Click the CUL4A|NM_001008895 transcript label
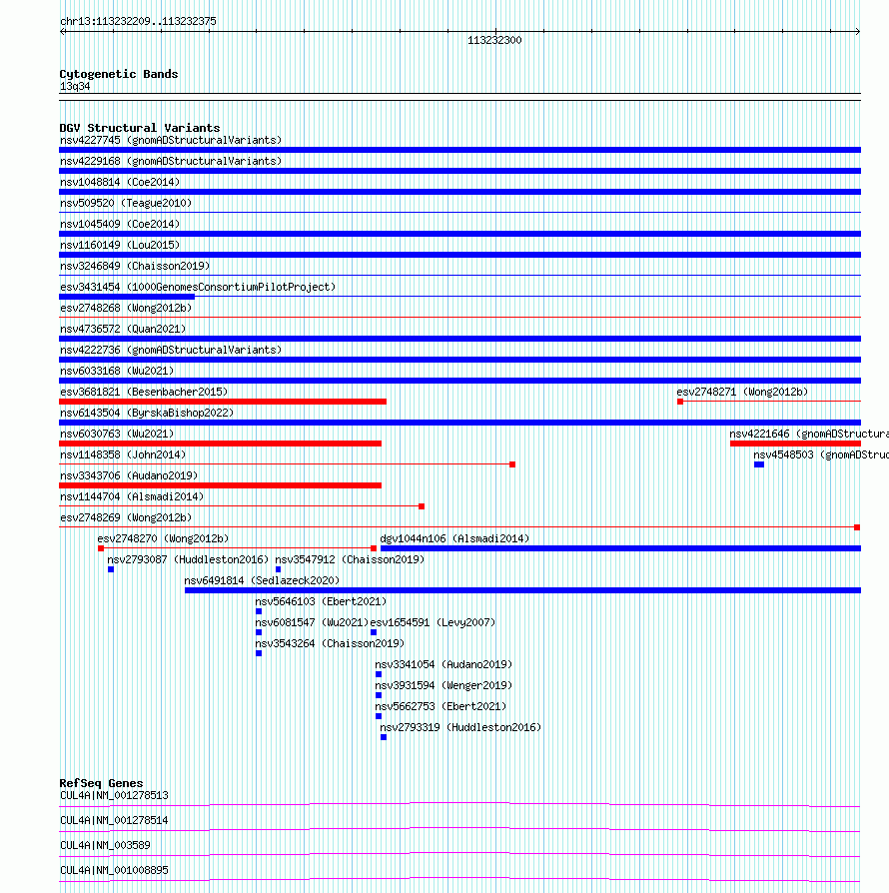 pos(114,870)
